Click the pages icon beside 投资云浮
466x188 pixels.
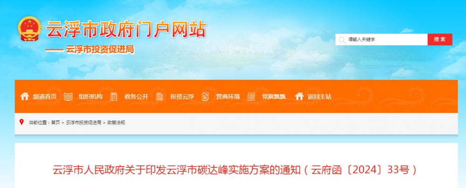159,97
